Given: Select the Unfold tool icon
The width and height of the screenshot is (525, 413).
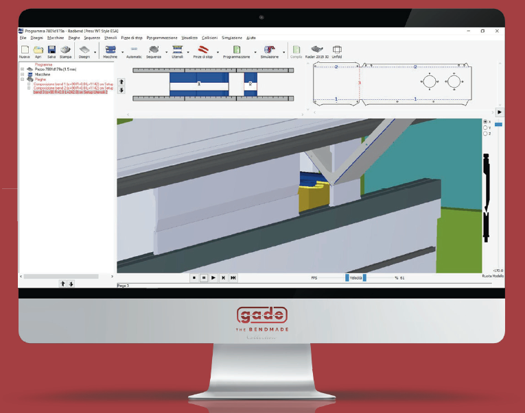Looking at the screenshot, I should click(x=337, y=50).
